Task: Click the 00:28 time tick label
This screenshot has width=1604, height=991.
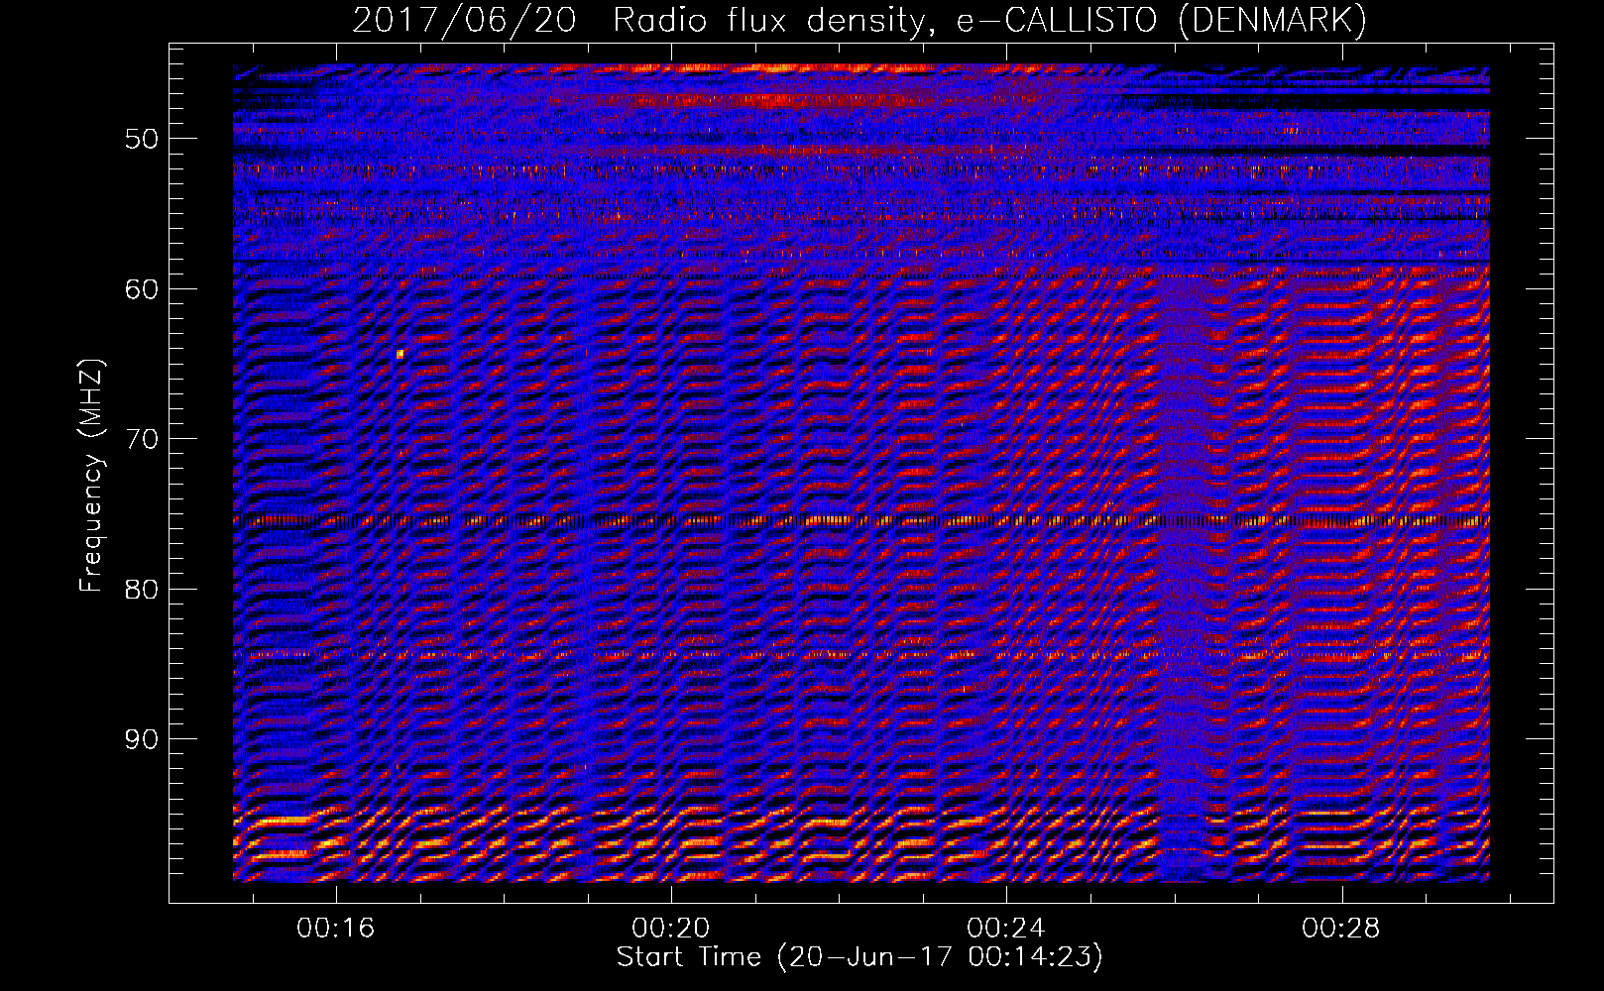Action: tap(1341, 929)
